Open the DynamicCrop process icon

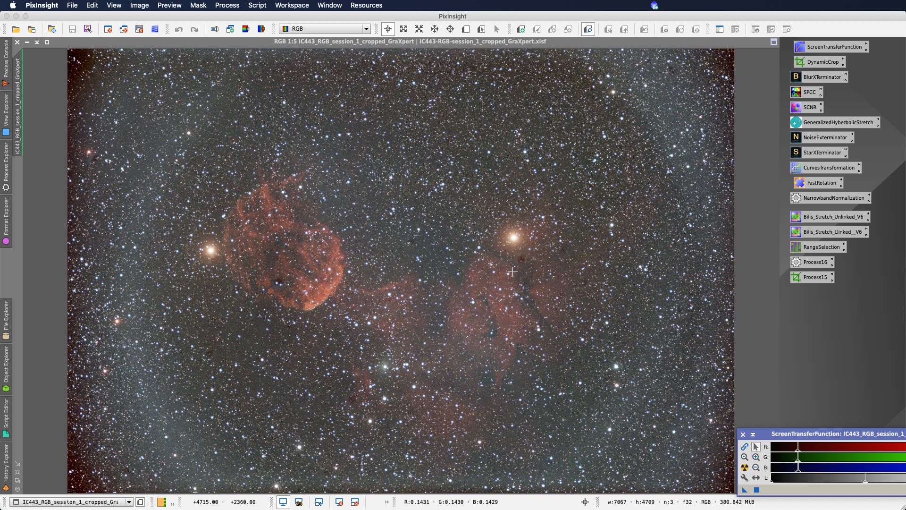click(819, 62)
